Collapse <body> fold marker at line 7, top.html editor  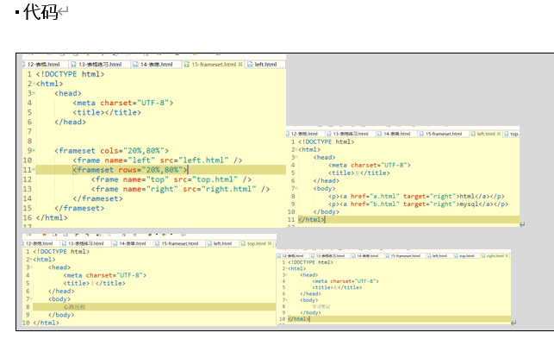[x=31, y=298]
